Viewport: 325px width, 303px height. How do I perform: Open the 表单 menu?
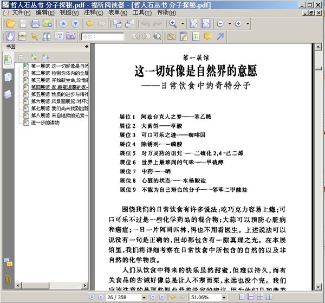tap(118, 12)
